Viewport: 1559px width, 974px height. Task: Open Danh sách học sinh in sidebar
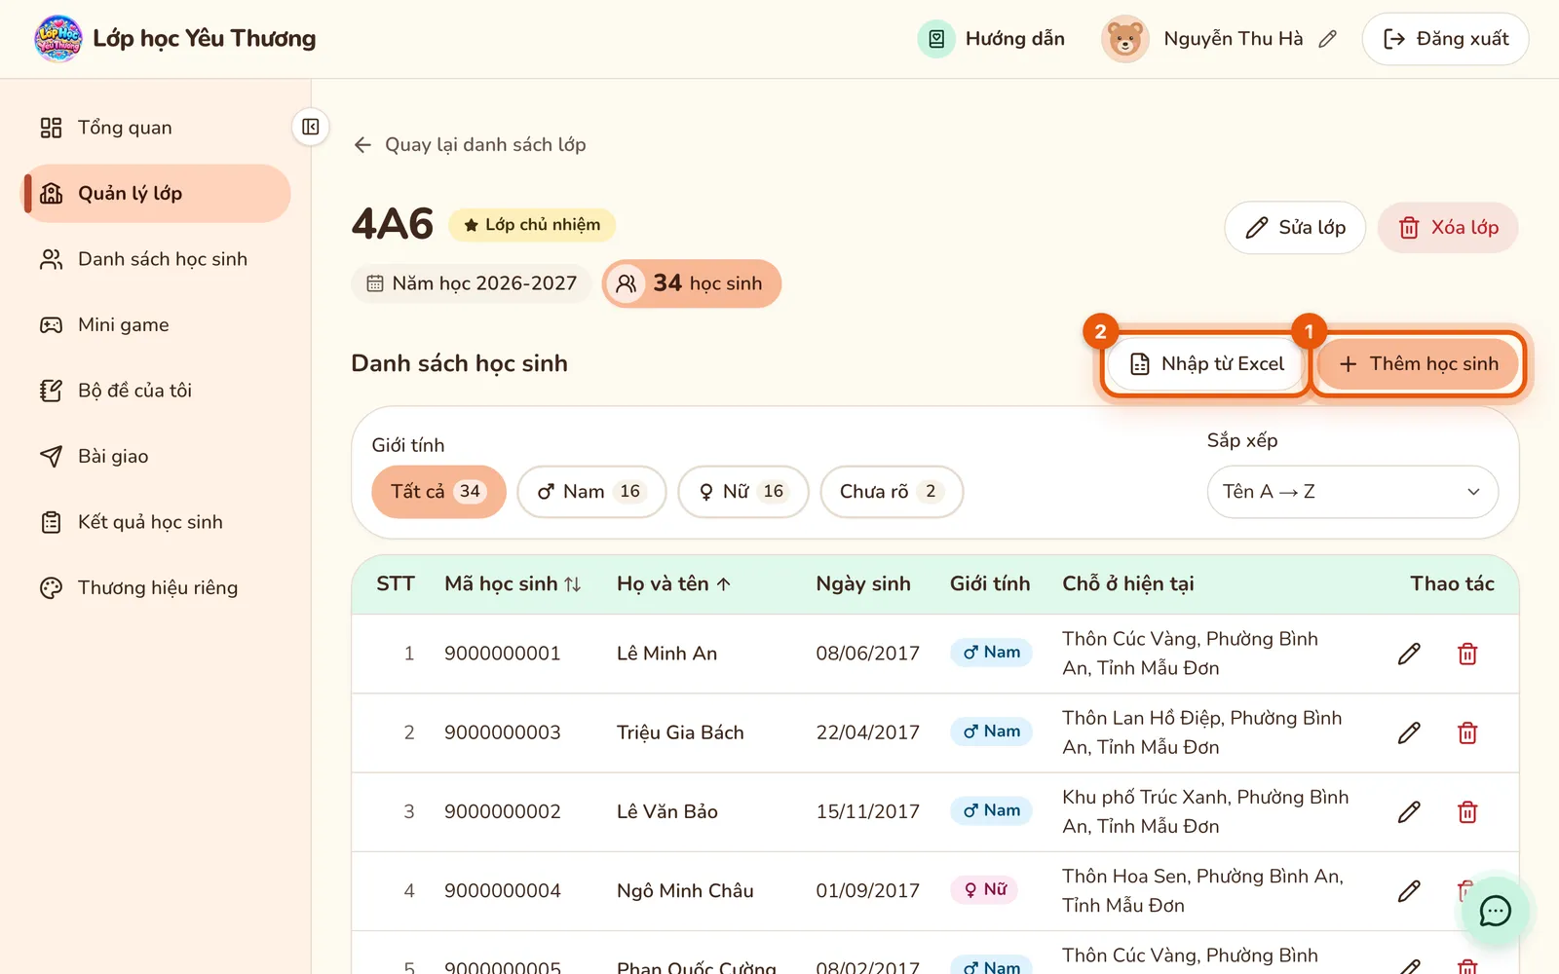[x=156, y=259]
